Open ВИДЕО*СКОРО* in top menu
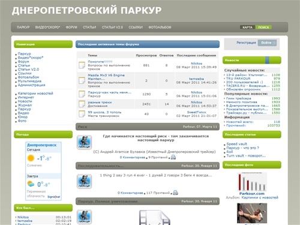 point(47,27)
